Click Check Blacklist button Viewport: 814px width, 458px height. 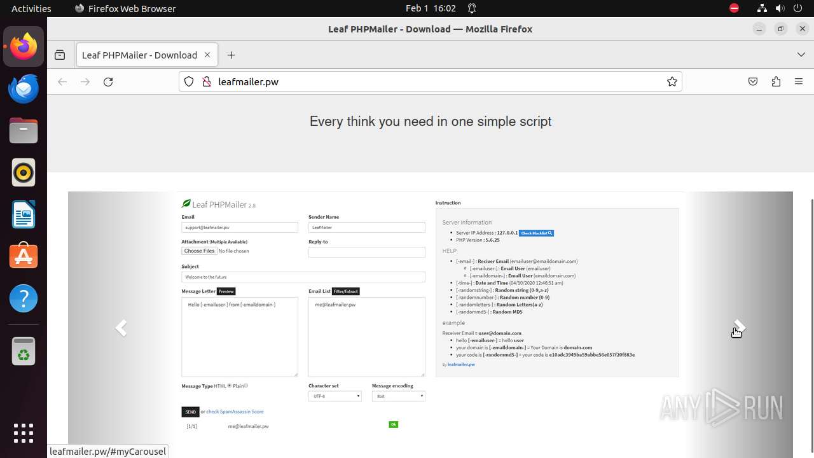point(537,233)
